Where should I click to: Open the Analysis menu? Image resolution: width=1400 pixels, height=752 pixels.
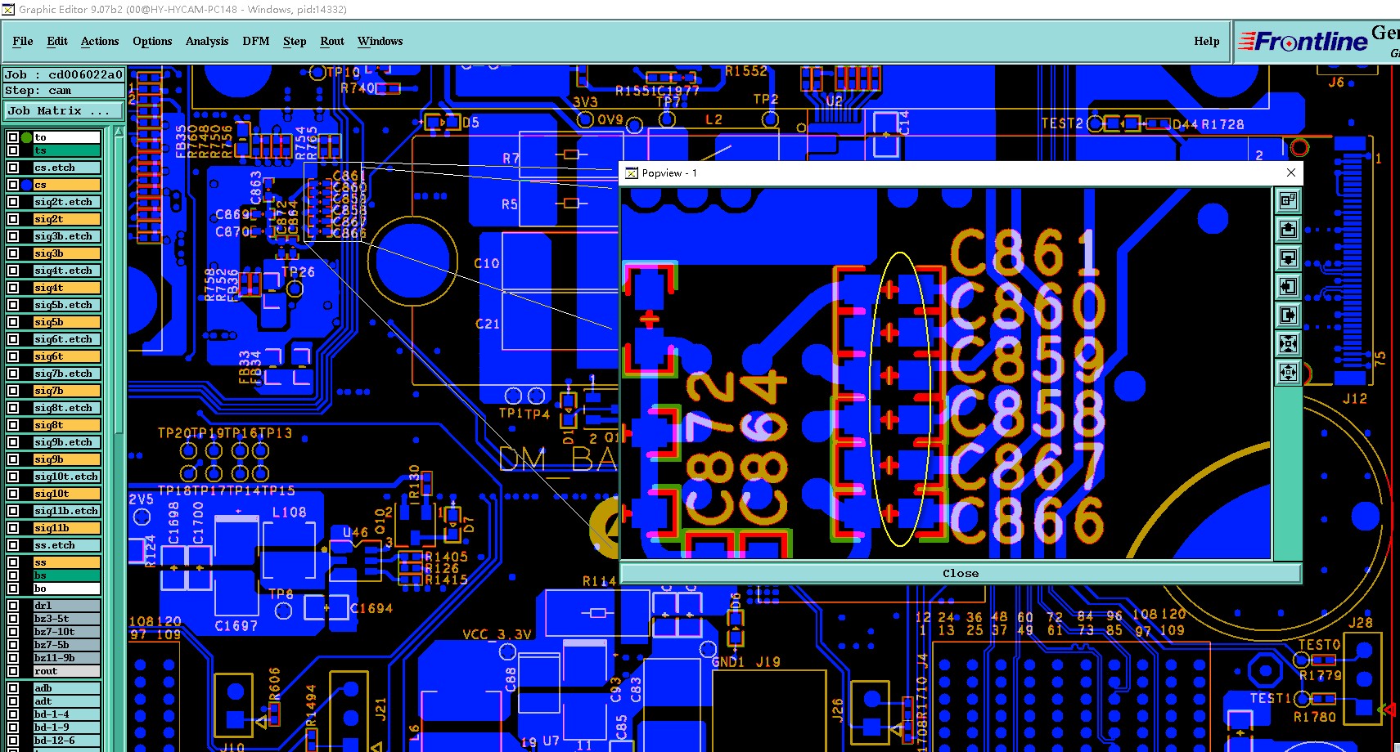pos(207,41)
